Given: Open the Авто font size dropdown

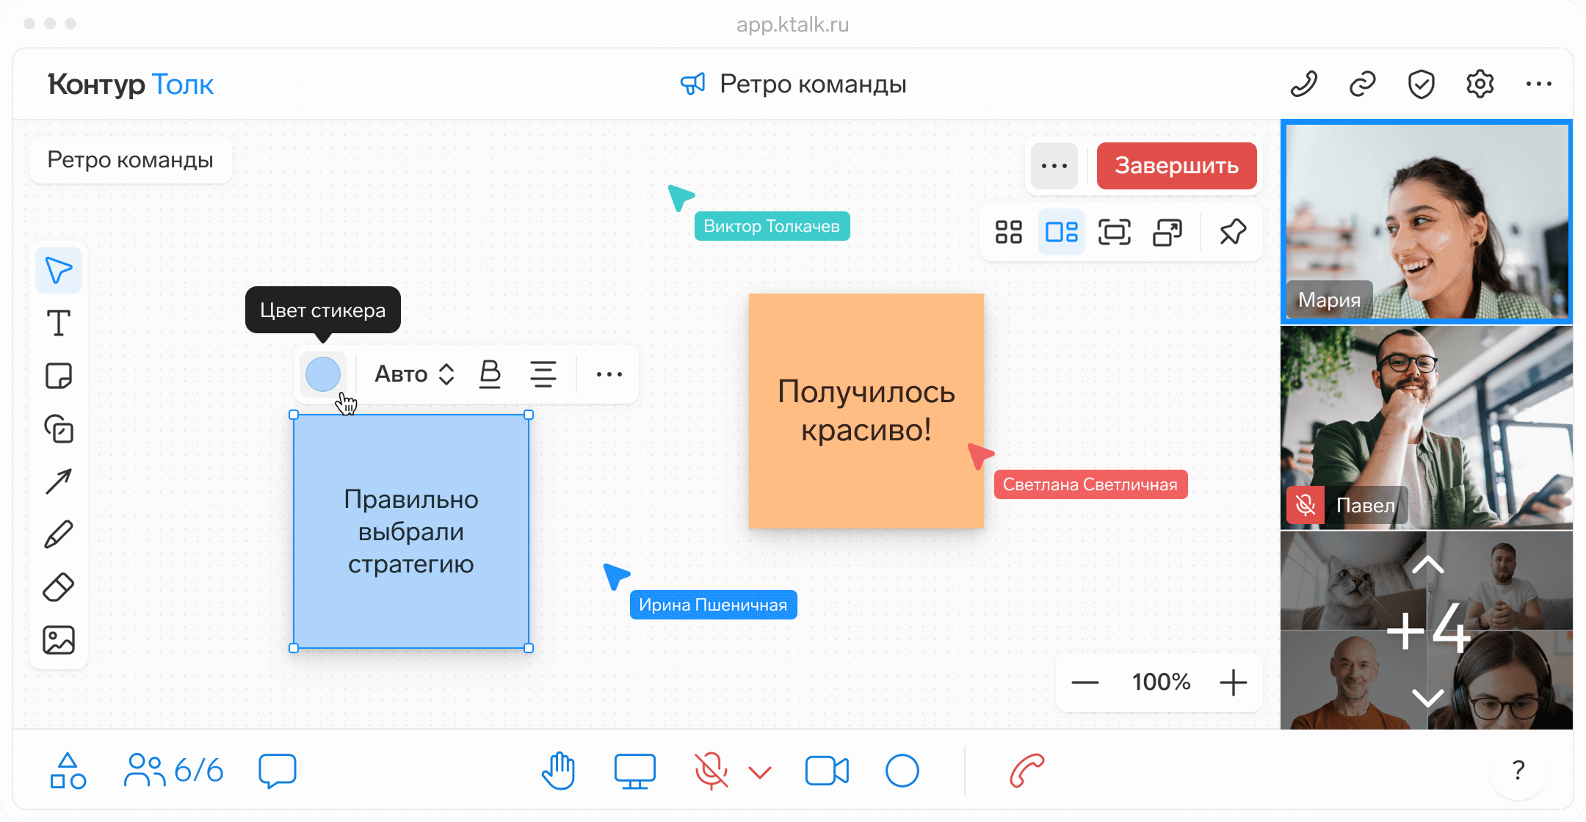Looking at the screenshot, I should point(415,374).
